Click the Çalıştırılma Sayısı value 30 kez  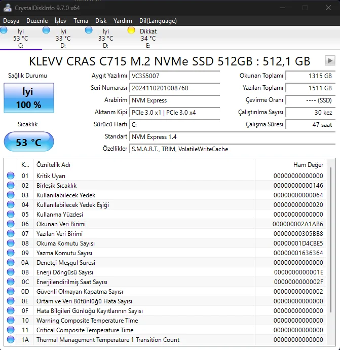pos(310,112)
